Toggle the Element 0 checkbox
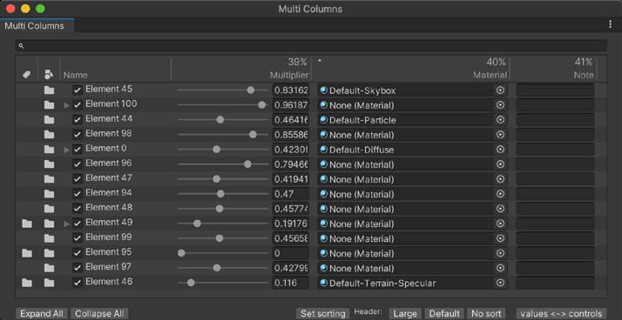This screenshot has height=320, width=622. point(78,150)
